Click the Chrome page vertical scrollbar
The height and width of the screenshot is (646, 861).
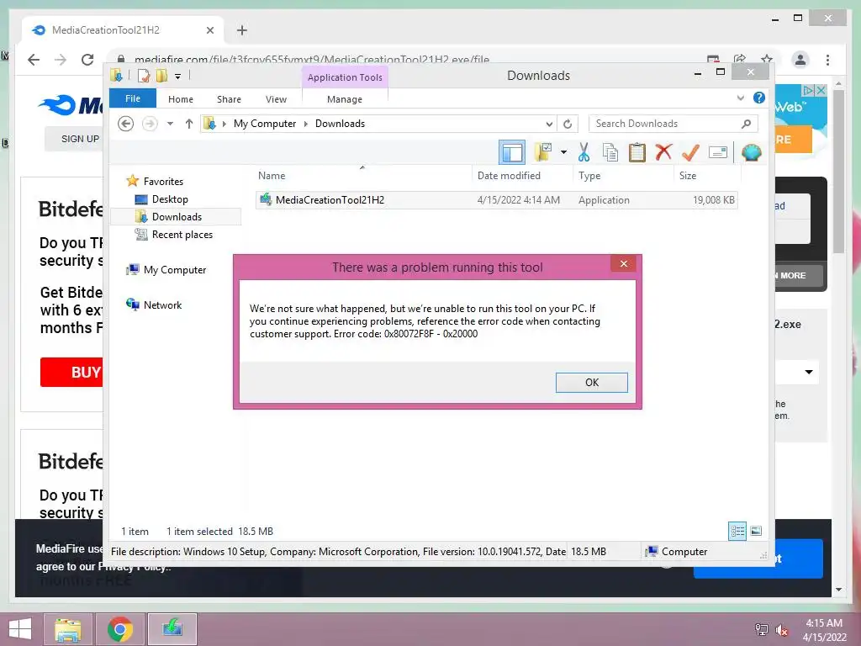click(x=838, y=170)
